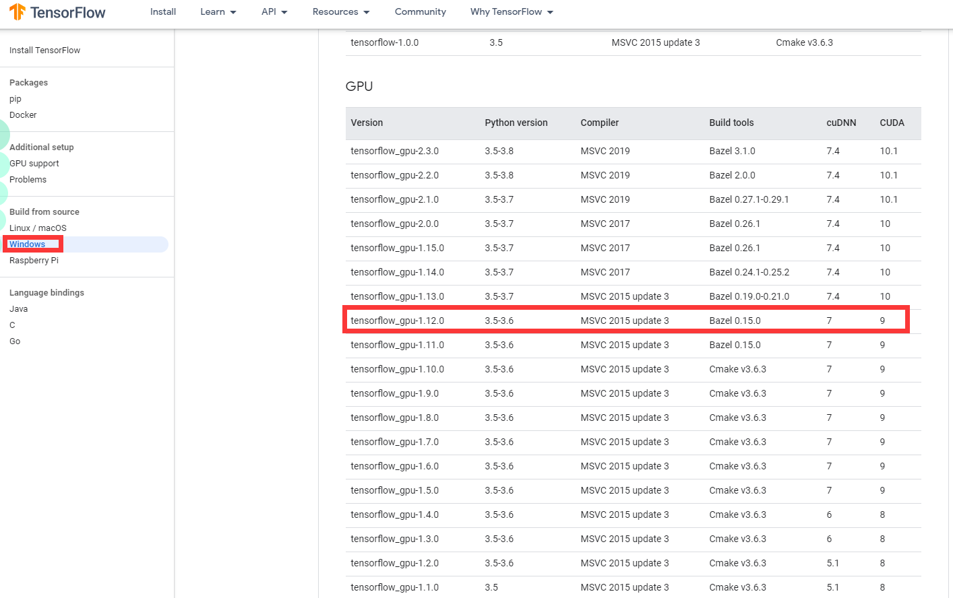Image resolution: width=953 pixels, height=598 pixels.
Task: Select tensorflow_gpu-1.9.0 version cell
Action: point(395,393)
